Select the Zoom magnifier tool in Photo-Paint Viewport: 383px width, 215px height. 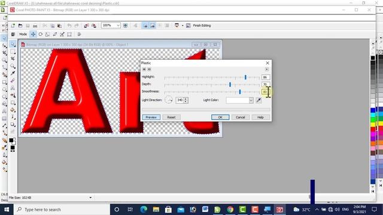point(13,66)
